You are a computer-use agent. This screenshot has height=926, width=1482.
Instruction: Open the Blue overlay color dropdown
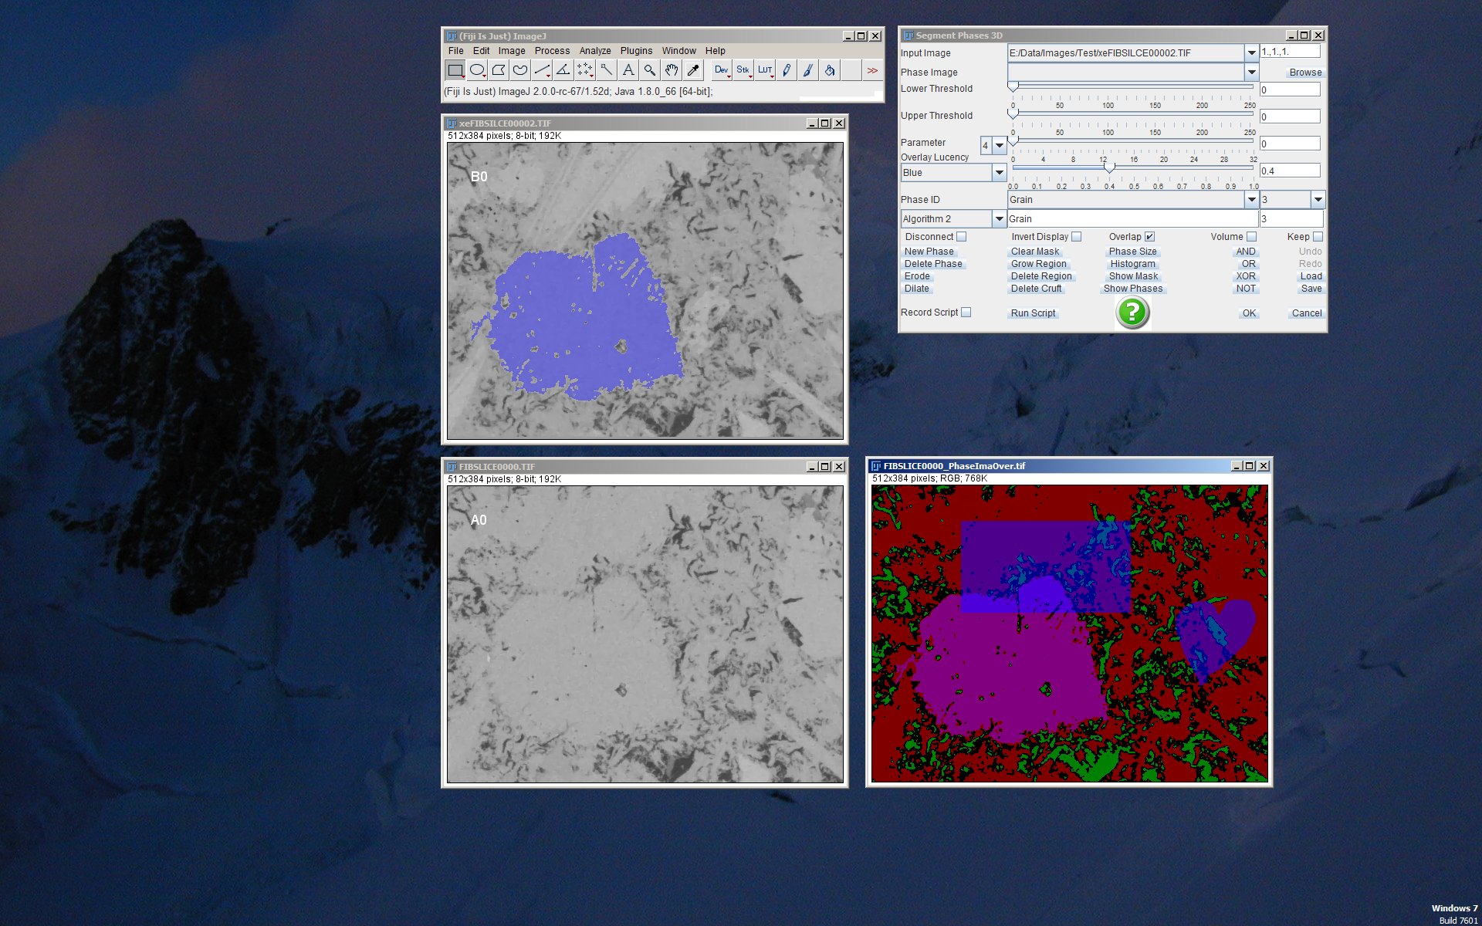click(x=999, y=172)
